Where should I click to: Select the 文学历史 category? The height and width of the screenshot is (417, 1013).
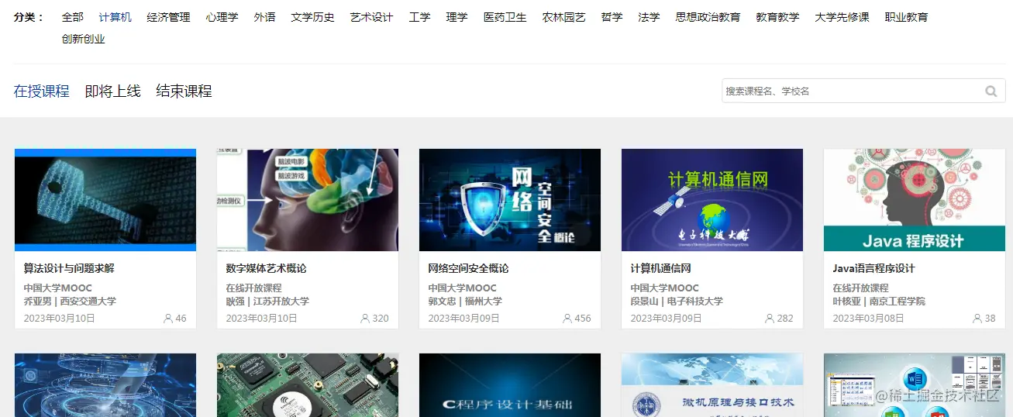(313, 17)
